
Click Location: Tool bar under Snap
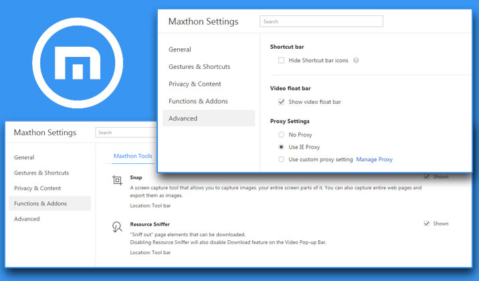pos(151,205)
